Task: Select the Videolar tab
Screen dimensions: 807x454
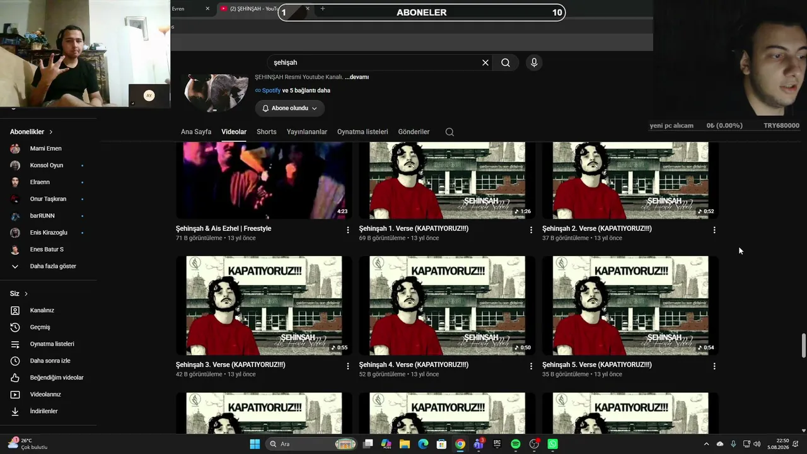Action: click(234, 132)
